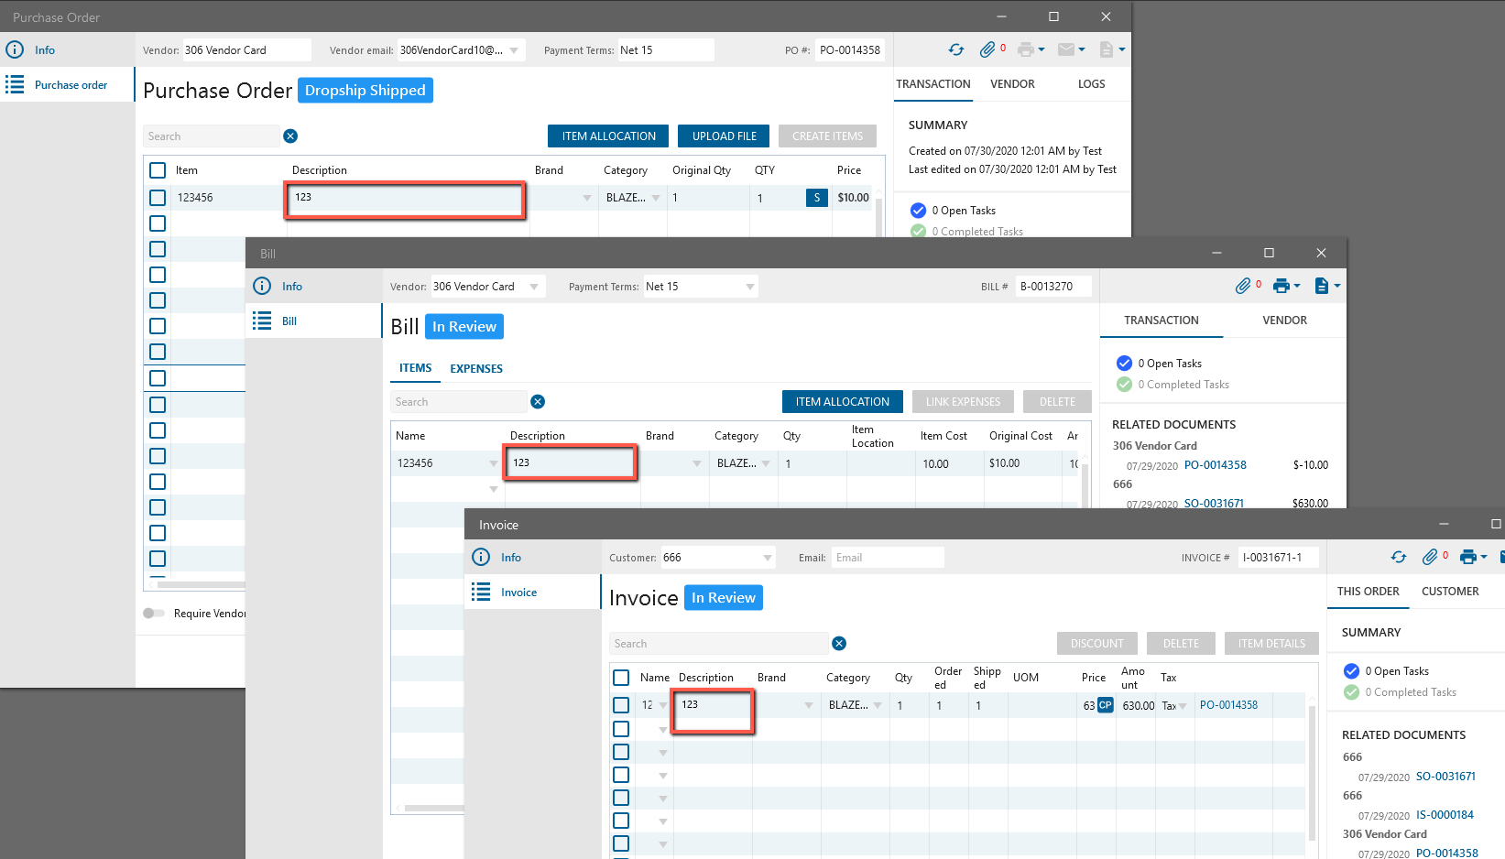This screenshot has width=1505, height=859.
Task: Tick the select-all checkbox in the Invoice table
Action: click(x=621, y=678)
